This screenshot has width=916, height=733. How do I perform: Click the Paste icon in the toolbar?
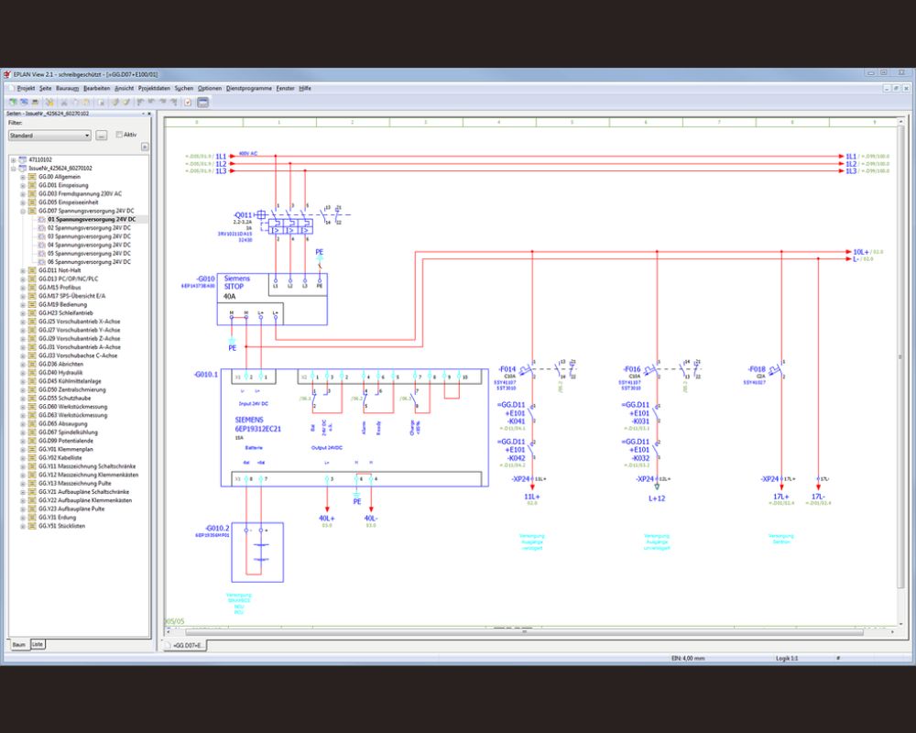(85, 101)
